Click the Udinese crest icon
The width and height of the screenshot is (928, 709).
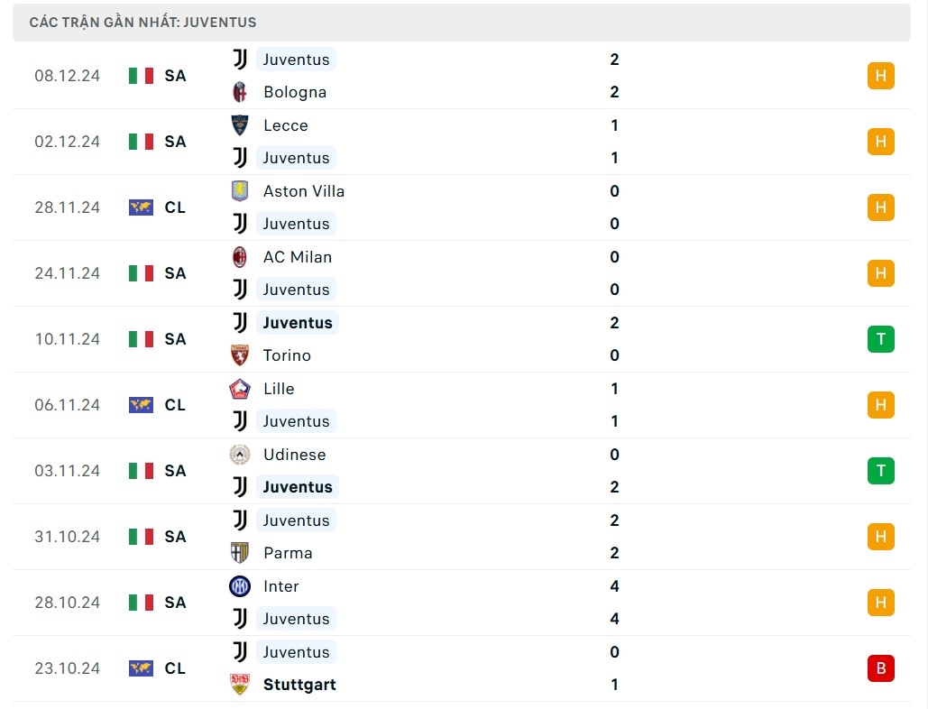coord(240,455)
